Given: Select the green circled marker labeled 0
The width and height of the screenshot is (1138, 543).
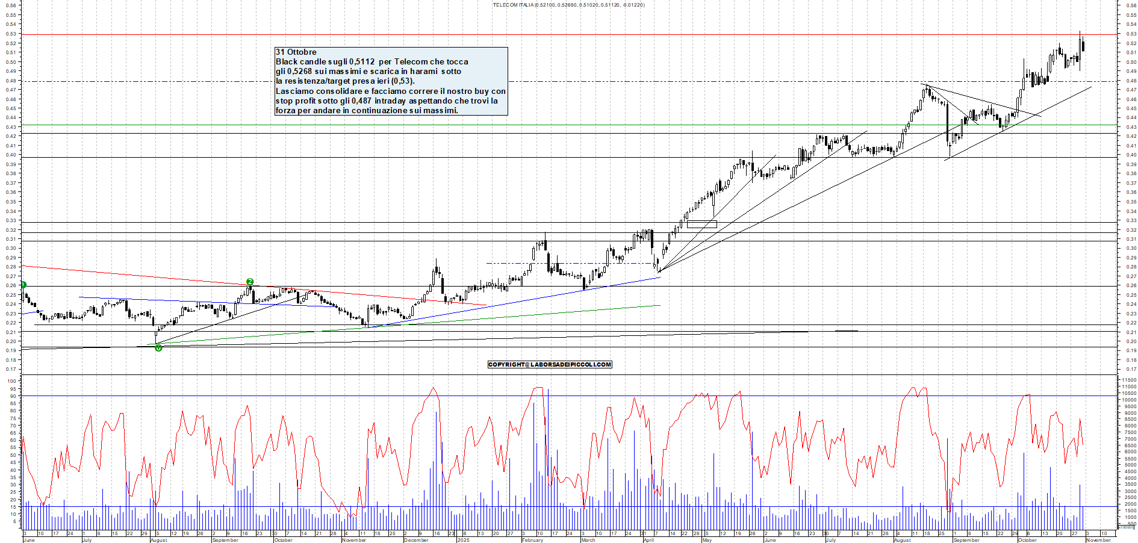Looking at the screenshot, I should click(158, 347).
